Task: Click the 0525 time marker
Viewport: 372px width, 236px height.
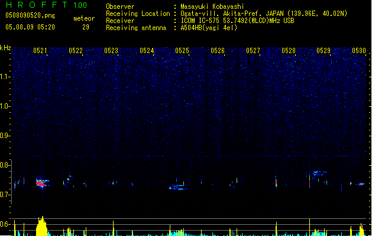Action: (x=182, y=51)
